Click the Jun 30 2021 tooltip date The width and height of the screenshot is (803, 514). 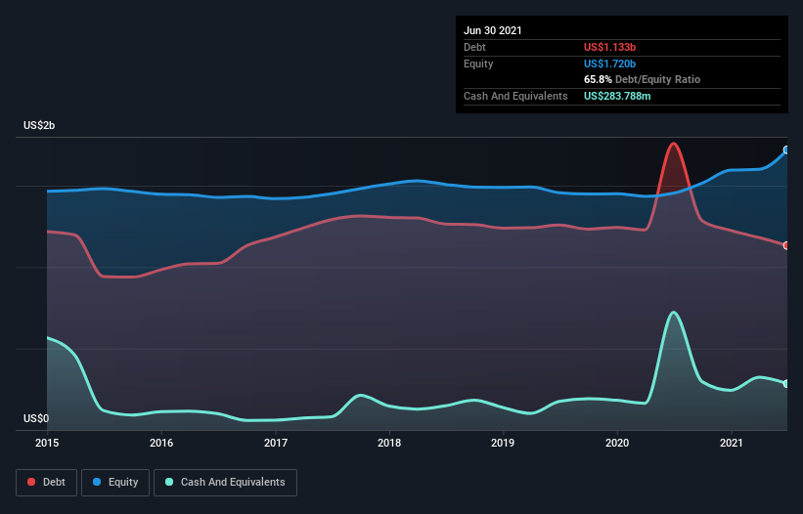[x=493, y=30]
